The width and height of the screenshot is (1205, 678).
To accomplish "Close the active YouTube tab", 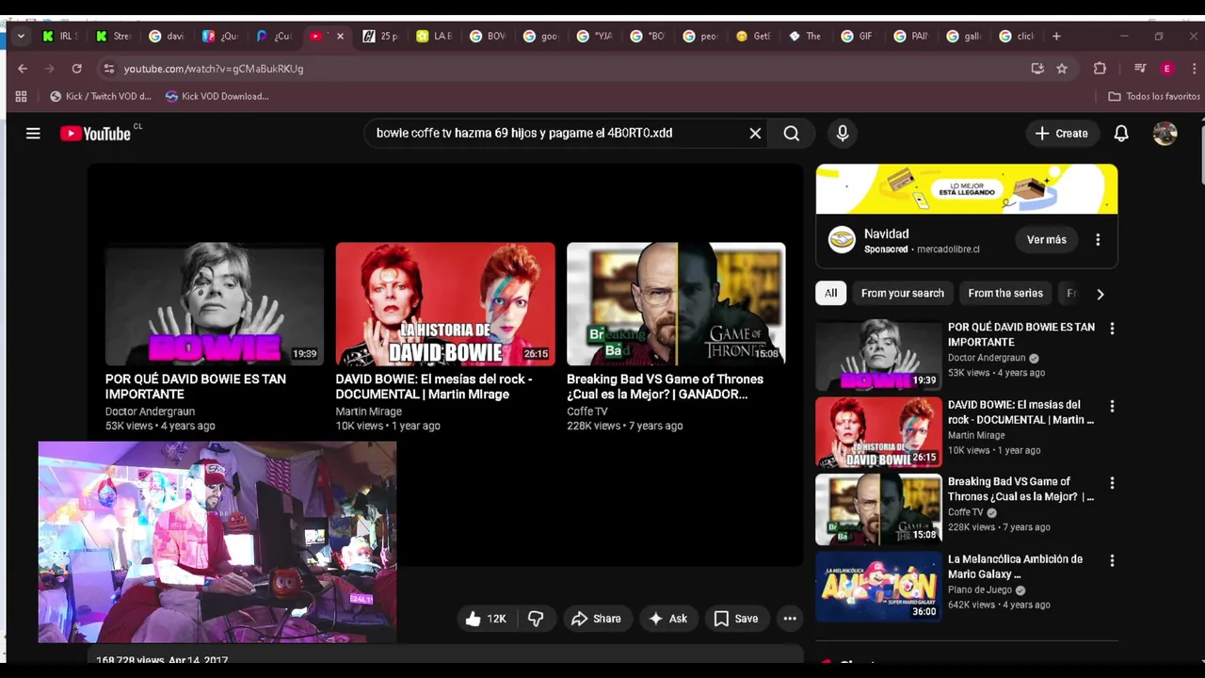I will (340, 37).
